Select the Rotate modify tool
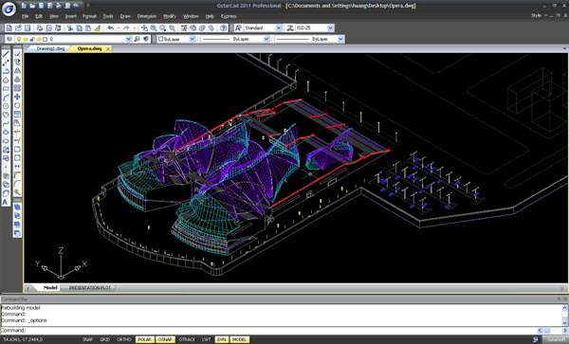 click(x=17, y=106)
